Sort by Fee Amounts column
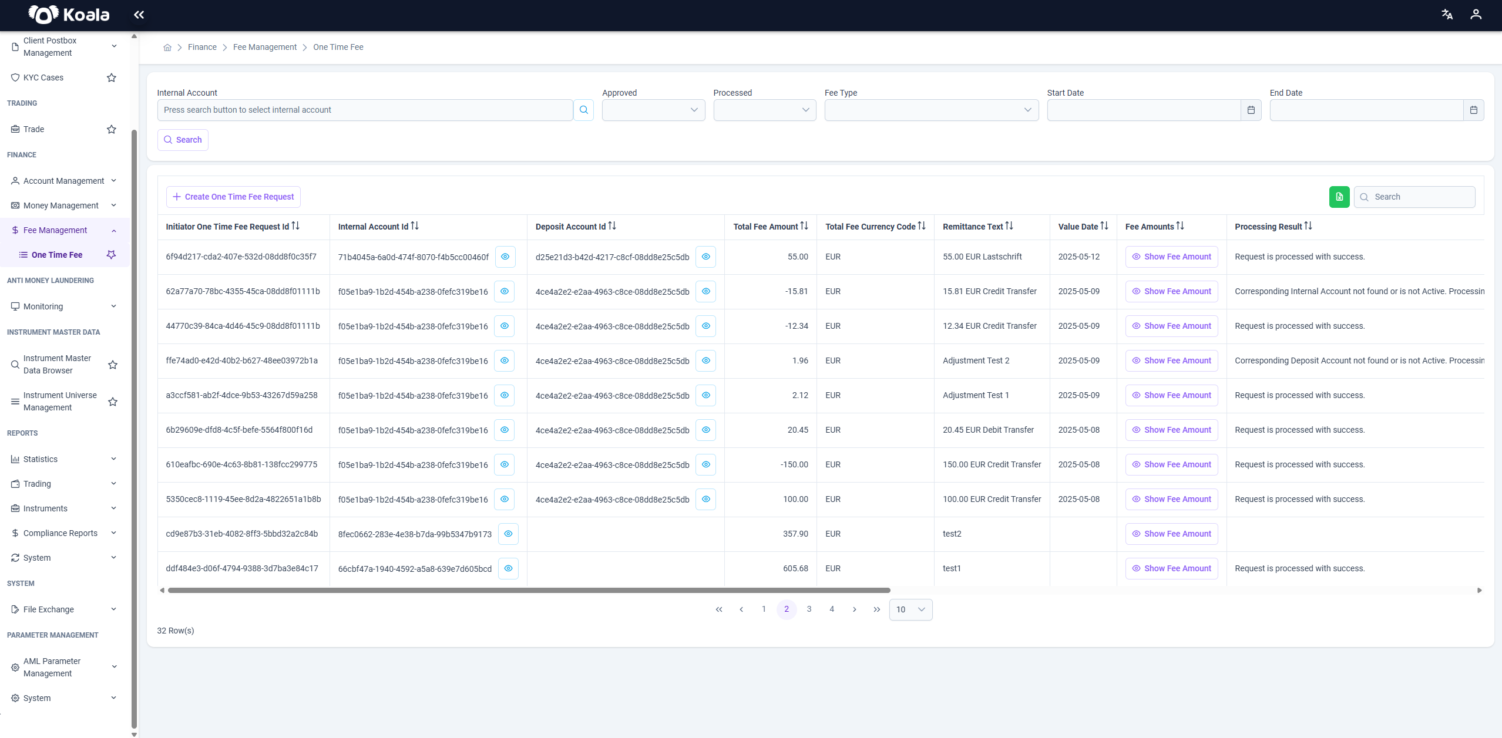Screen dimensions: 1502x738 pos(1180,226)
